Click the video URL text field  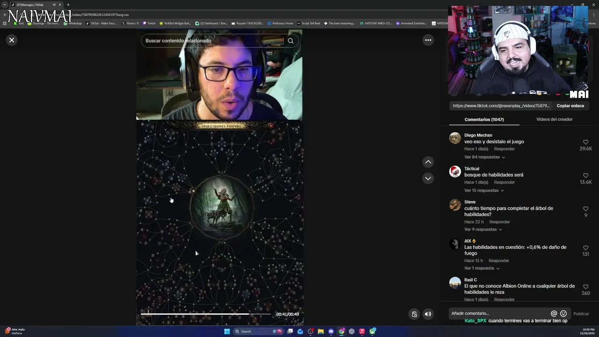coord(501,106)
